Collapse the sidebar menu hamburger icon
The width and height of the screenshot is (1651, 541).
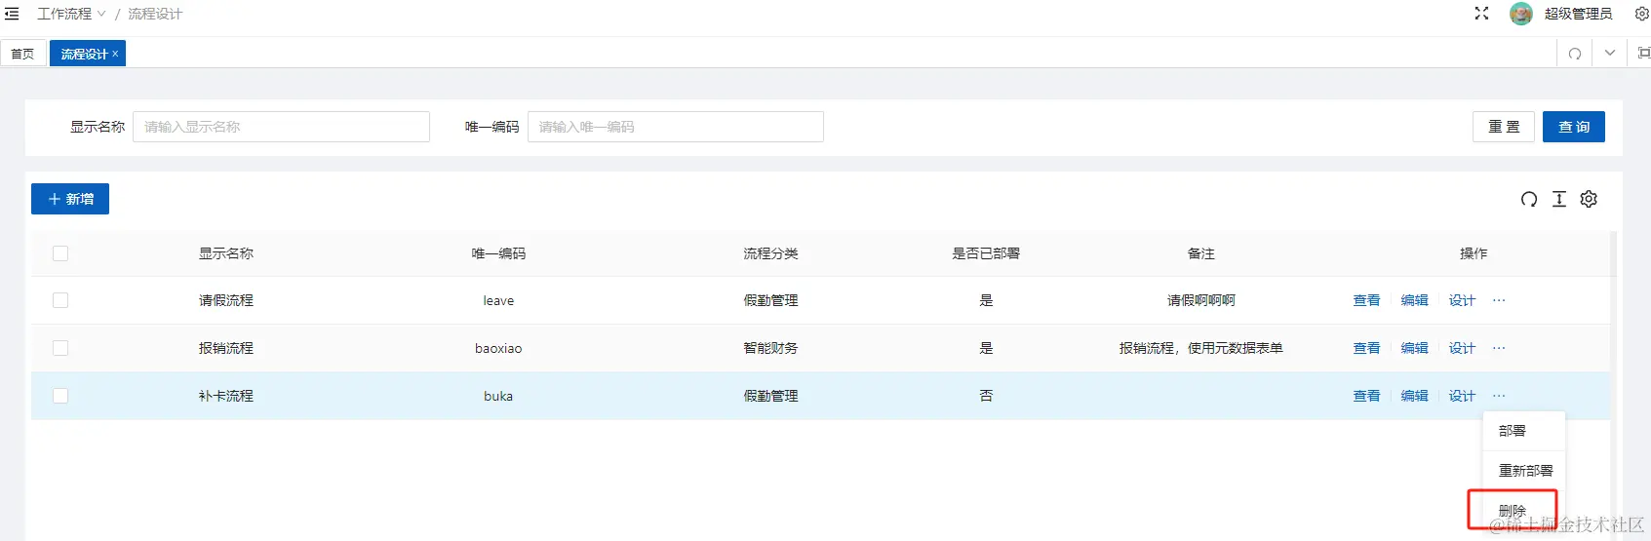12,14
